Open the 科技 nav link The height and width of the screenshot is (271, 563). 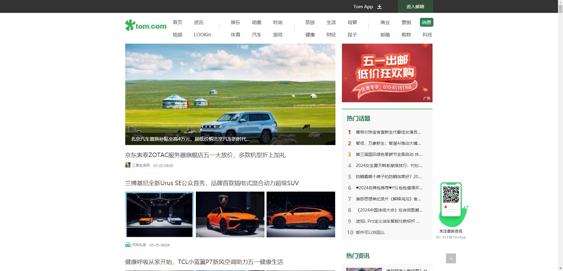pyautogui.click(x=427, y=35)
